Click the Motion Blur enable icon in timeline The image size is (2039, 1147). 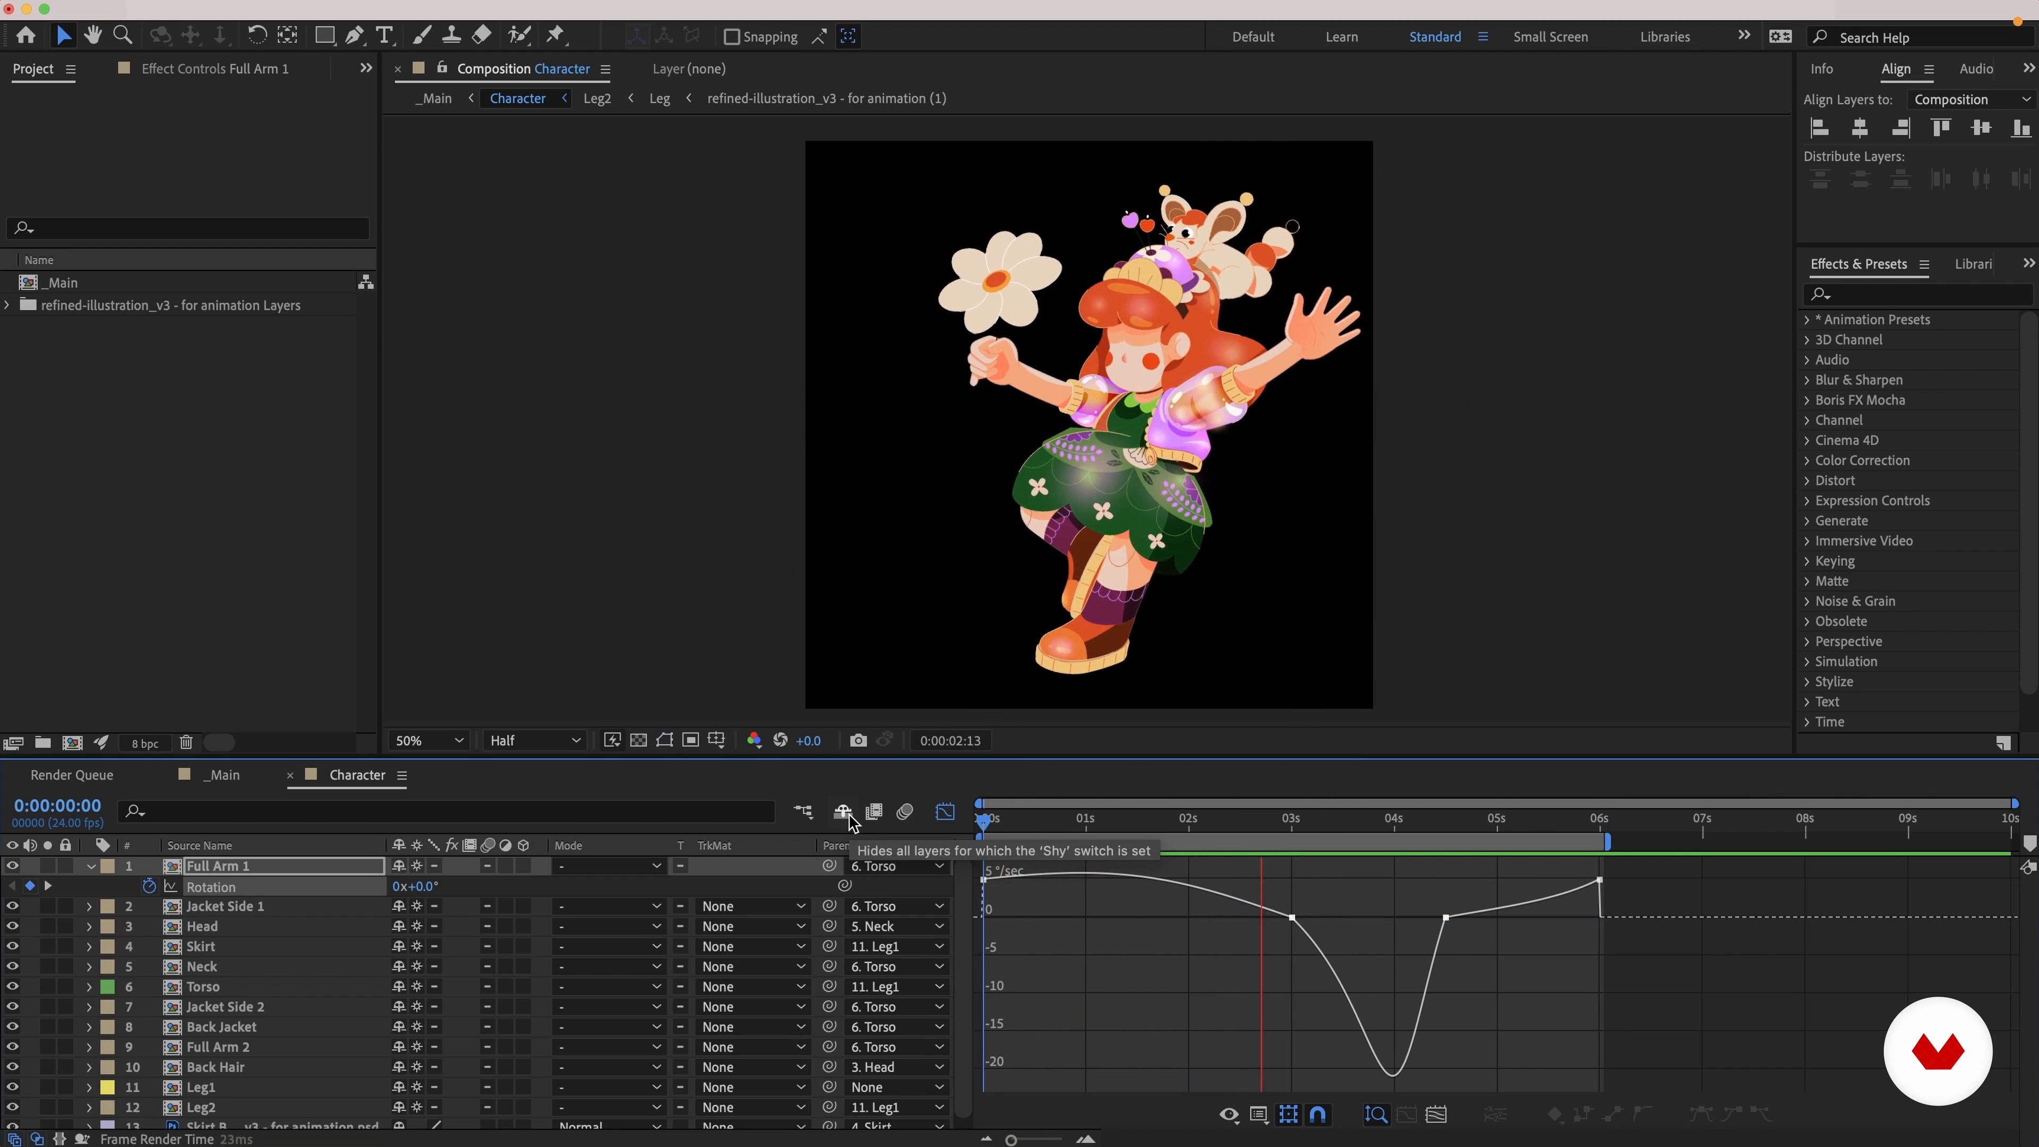tap(905, 812)
